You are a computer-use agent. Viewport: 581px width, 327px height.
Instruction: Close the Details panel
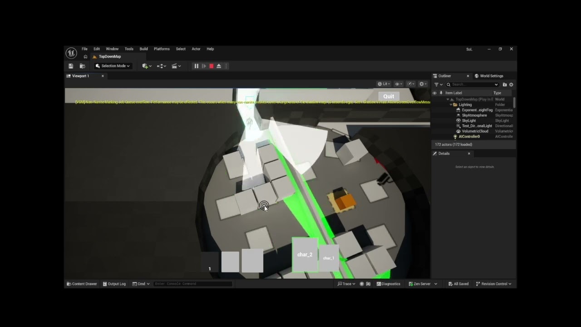[469, 154]
